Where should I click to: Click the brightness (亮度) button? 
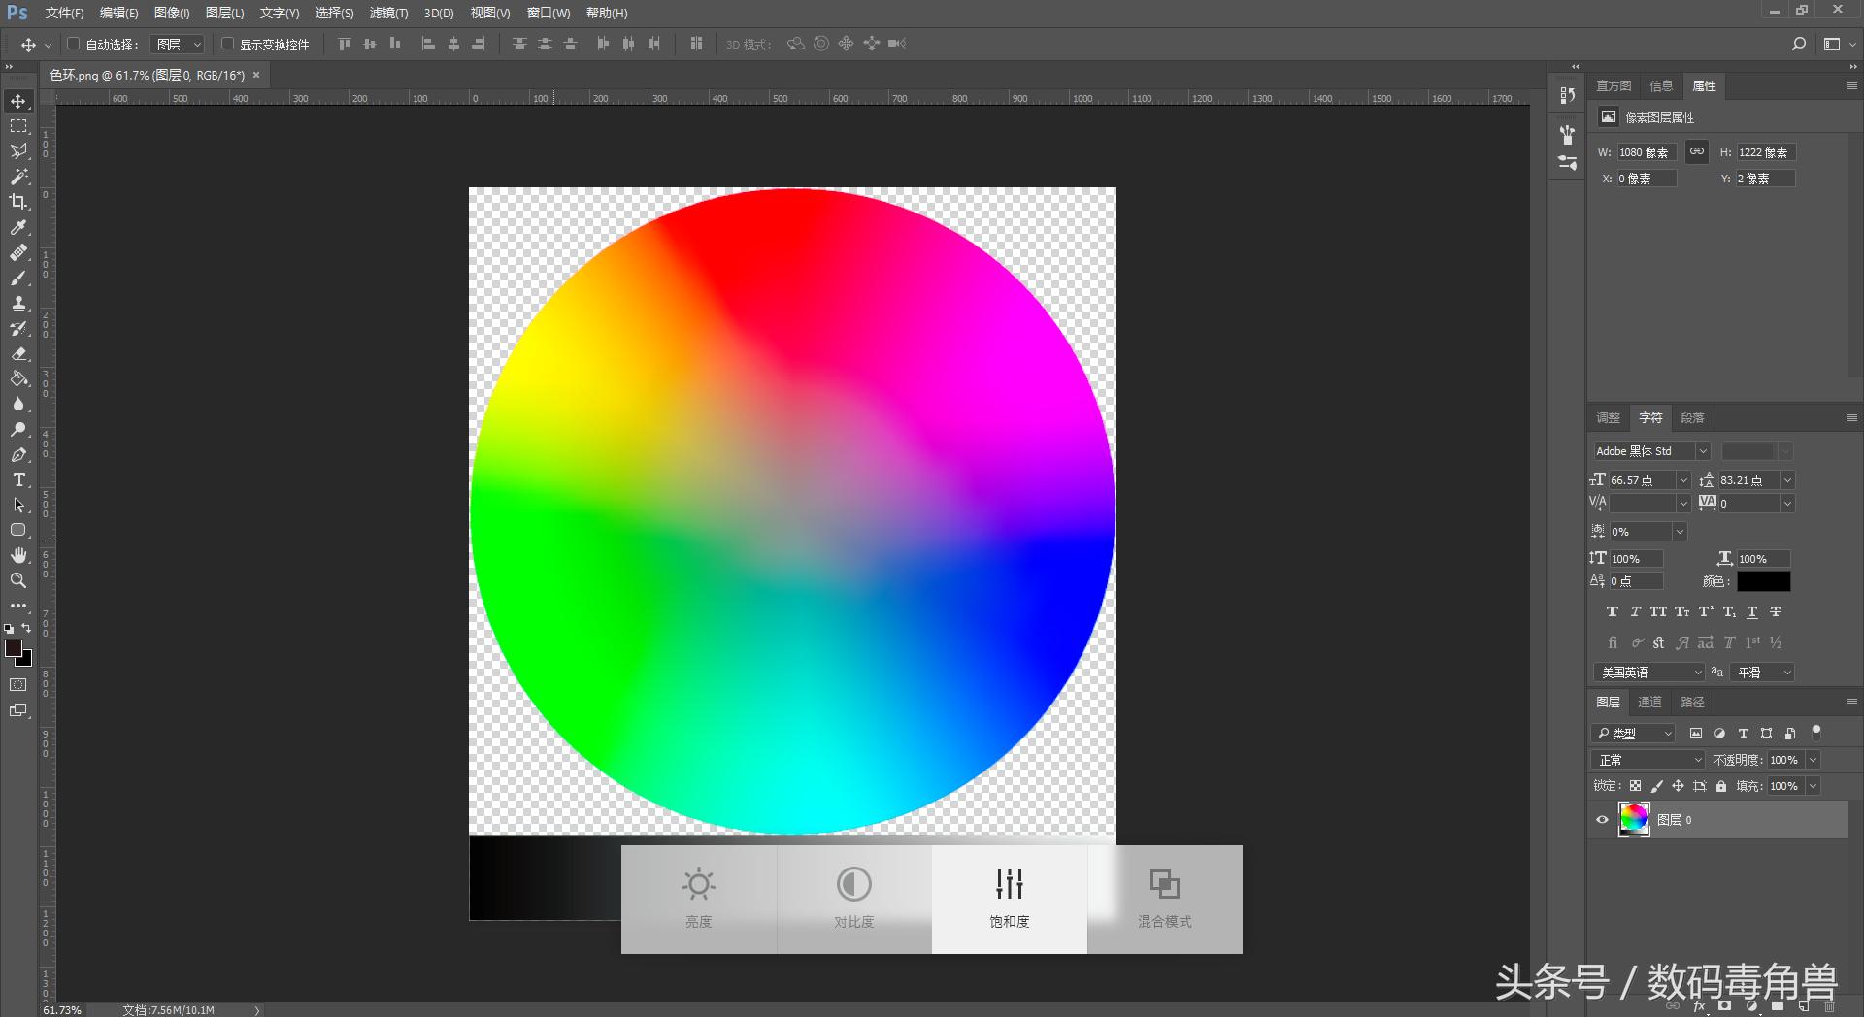click(x=698, y=899)
